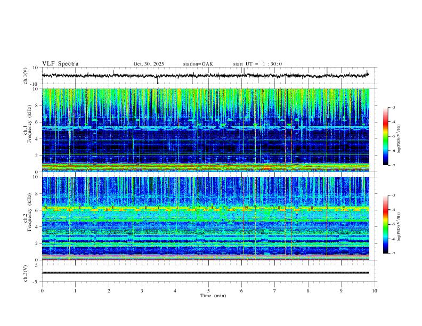Click the "5" tick on the time axis
The height and width of the screenshot is (326, 422).
208,291
